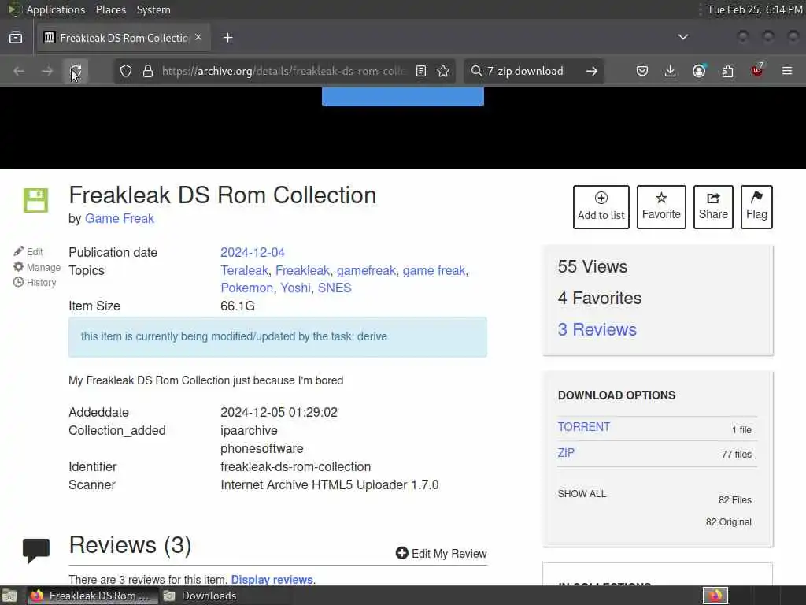Open the Places menu
Viewport: 806px width, 605px height.
(111, 9)
